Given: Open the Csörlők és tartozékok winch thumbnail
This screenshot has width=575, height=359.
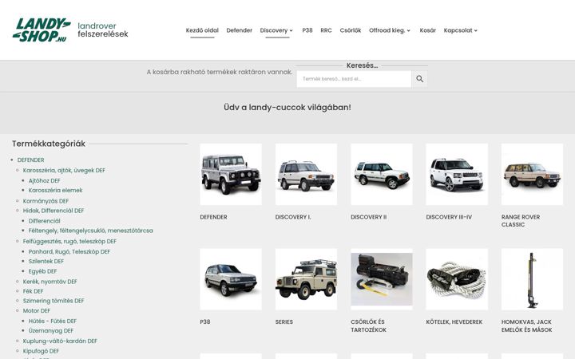Looking at the screenshot, I should pyautogui.click(x=382, y=279).
